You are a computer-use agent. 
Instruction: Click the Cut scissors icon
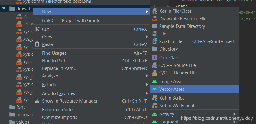coord(37,29)
